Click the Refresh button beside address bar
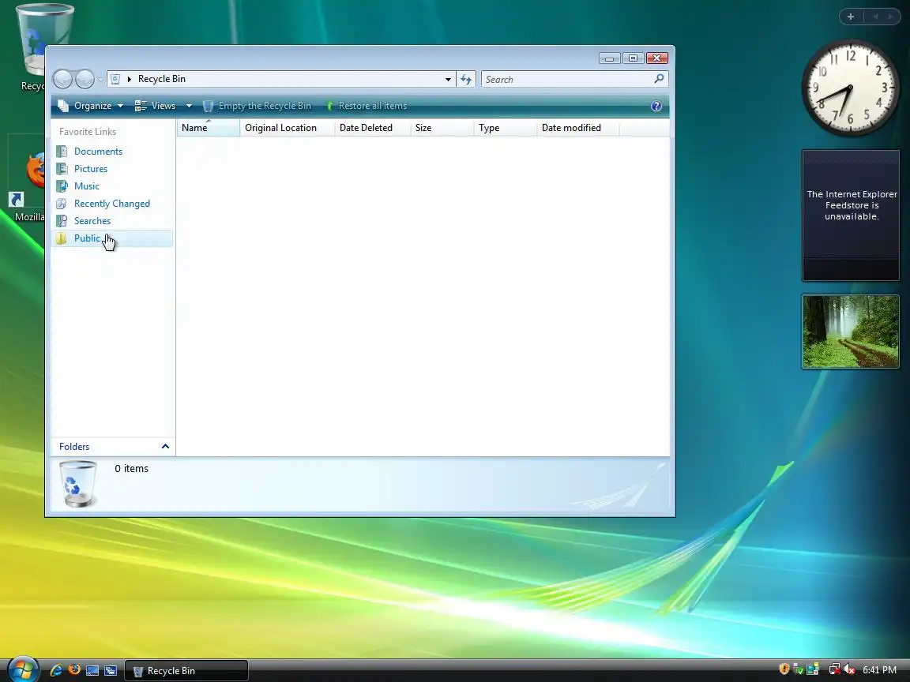The image size is (910, 682). point(466,80)
